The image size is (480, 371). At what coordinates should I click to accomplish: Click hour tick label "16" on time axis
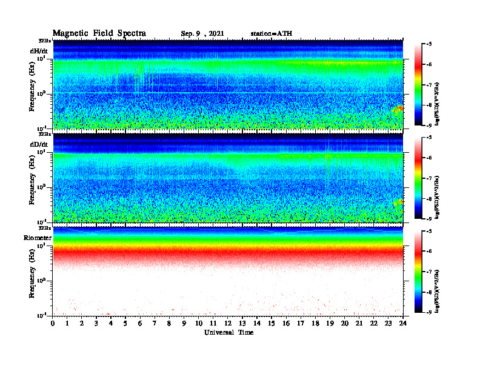point(286,323)
